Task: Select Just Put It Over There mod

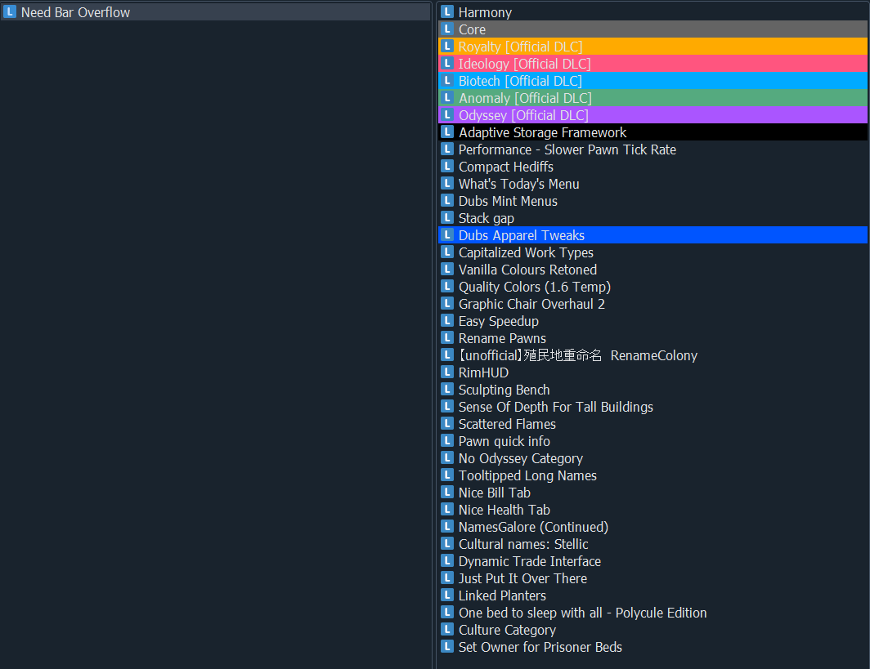Action: (x=653, y=579)
